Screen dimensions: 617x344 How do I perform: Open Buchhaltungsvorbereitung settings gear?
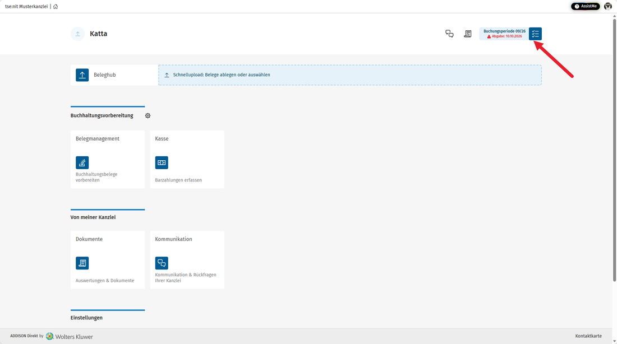(148, 115)
